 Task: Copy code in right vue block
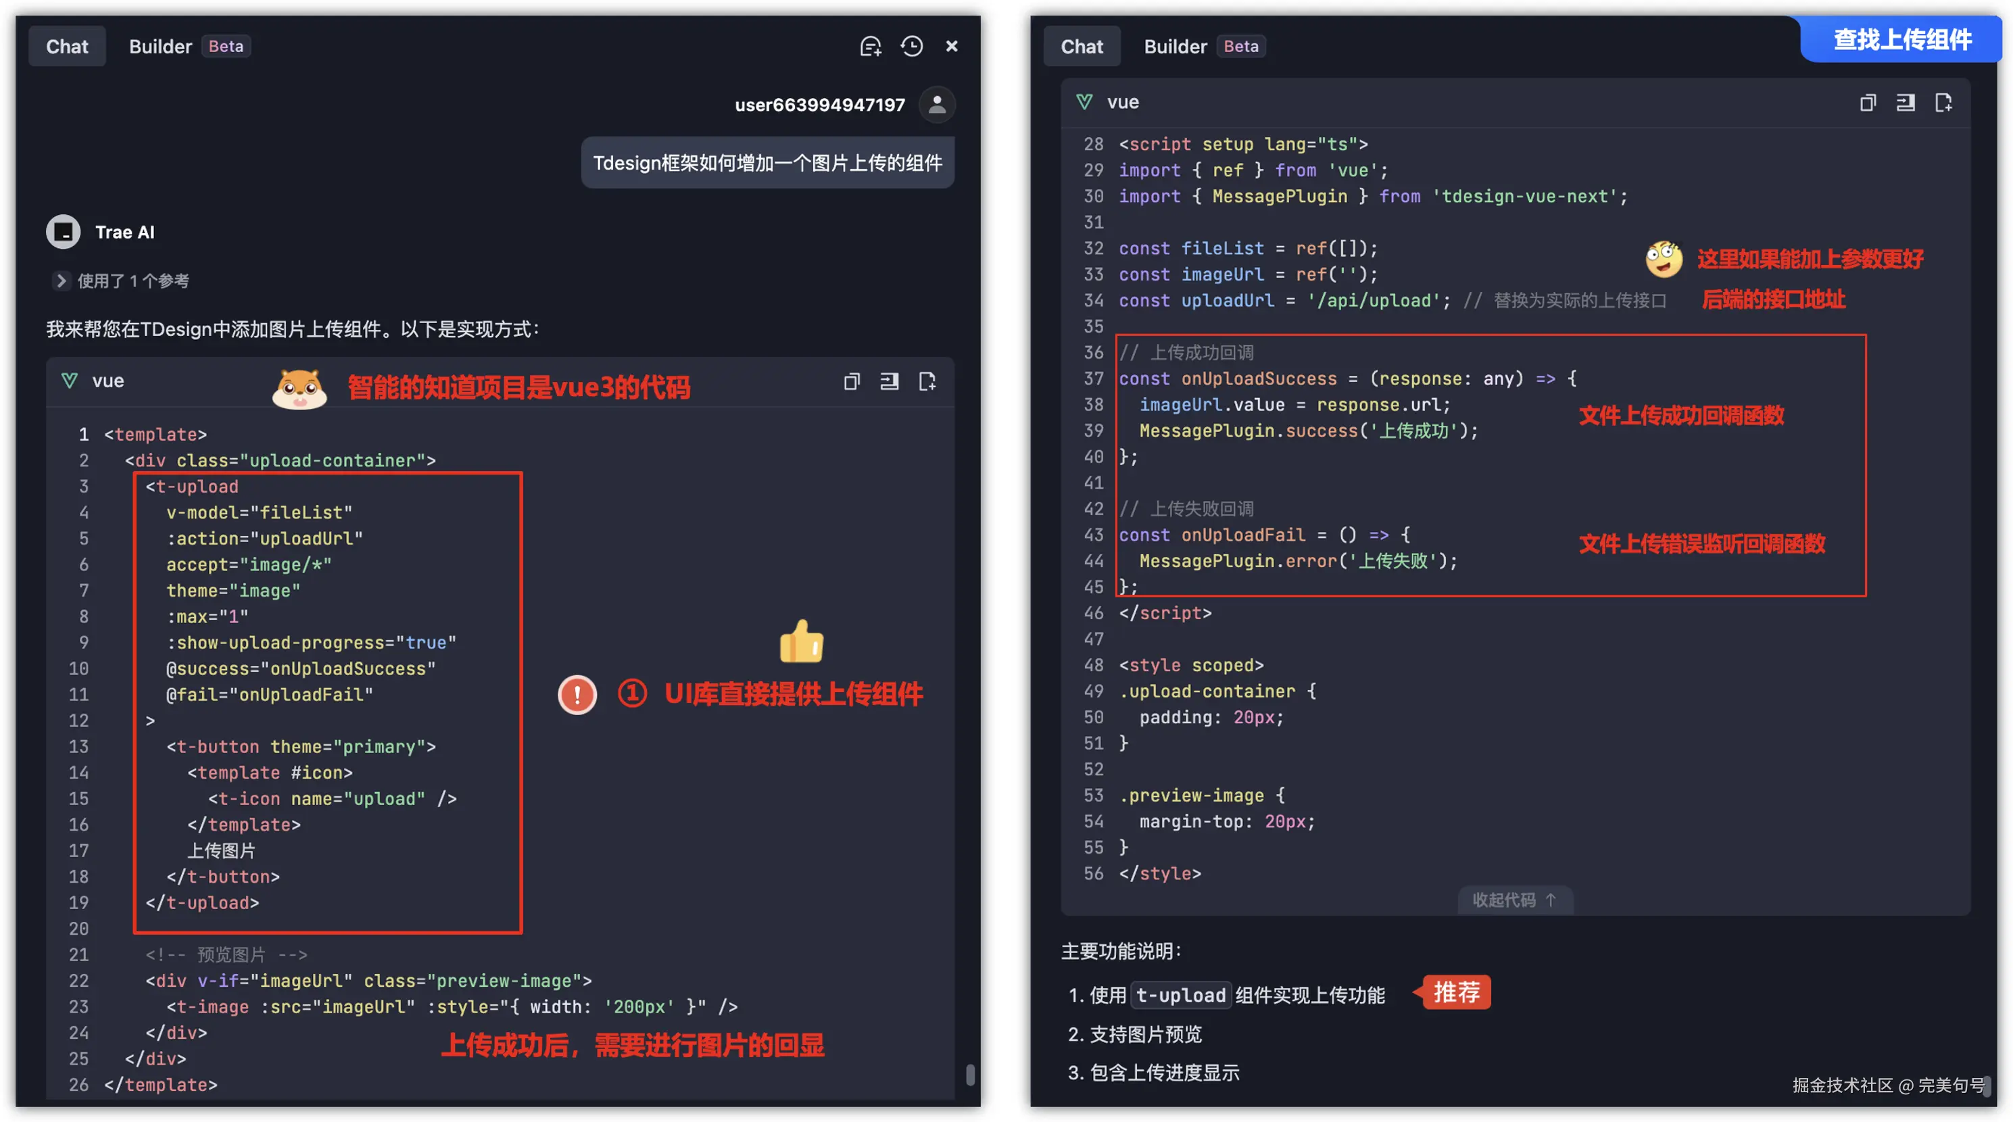[1868, 102]
